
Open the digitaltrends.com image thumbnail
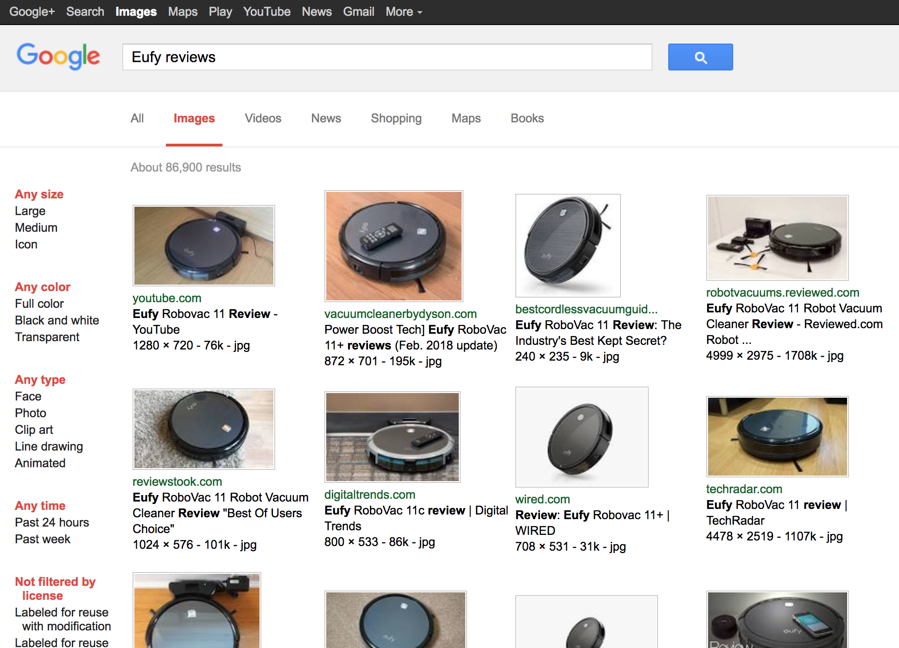click(393, 437)
